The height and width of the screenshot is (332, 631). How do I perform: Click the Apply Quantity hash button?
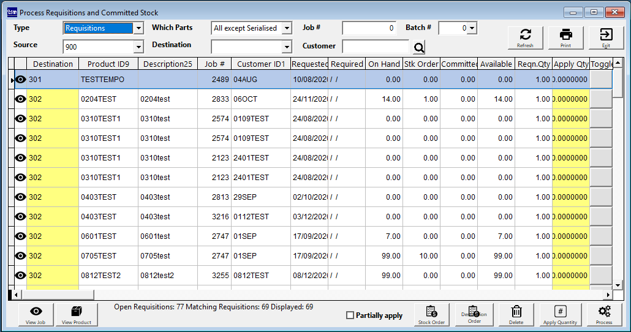(x=560, y=314)
